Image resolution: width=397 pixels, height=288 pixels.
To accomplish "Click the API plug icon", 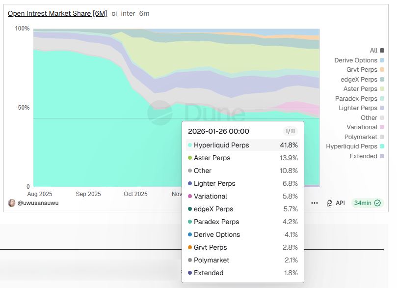I will coord(329,203).
